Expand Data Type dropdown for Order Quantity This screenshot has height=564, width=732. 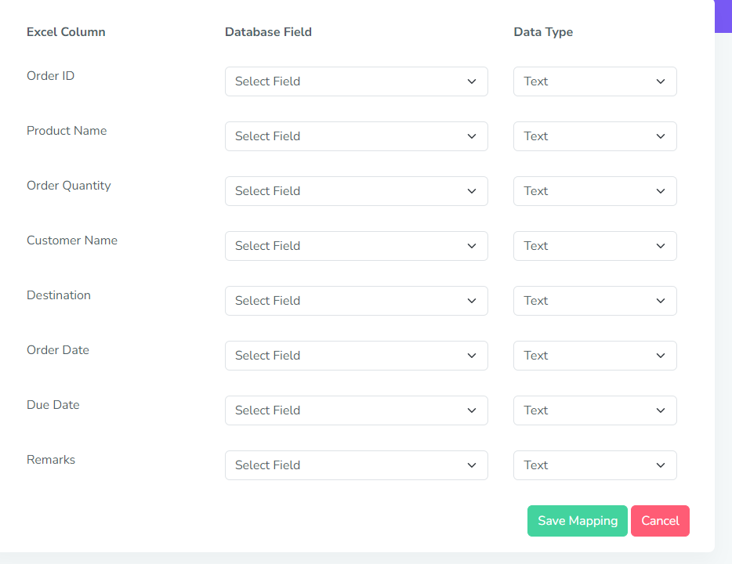[x=595, y=191]
